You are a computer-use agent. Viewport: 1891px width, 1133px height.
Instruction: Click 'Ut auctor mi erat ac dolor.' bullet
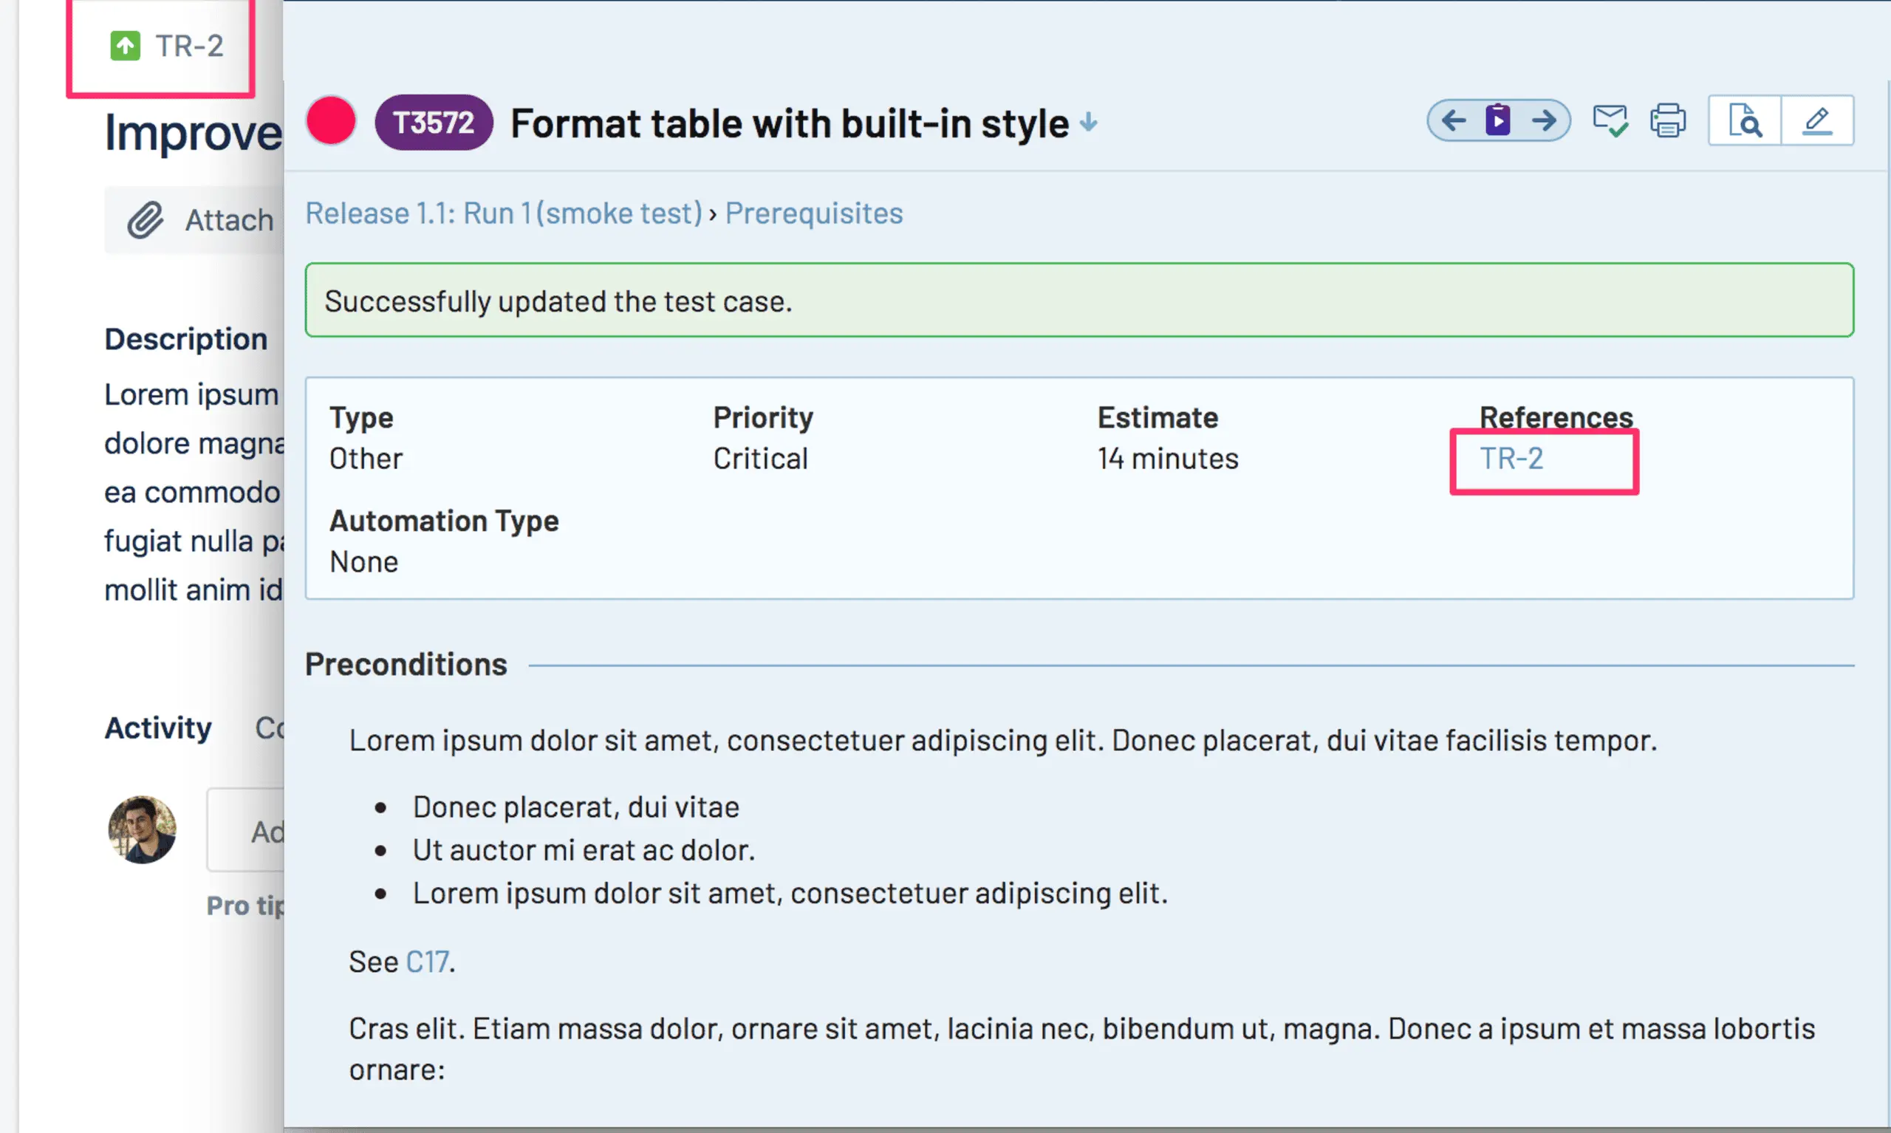pyautogui.click(x=584, y=849)
